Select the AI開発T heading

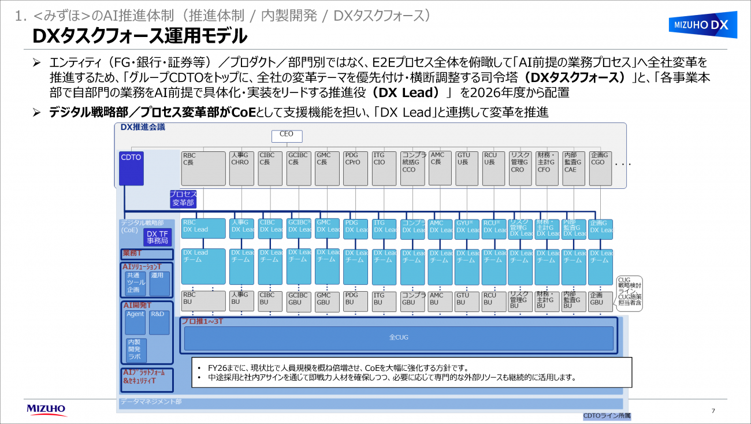[137, 306]
